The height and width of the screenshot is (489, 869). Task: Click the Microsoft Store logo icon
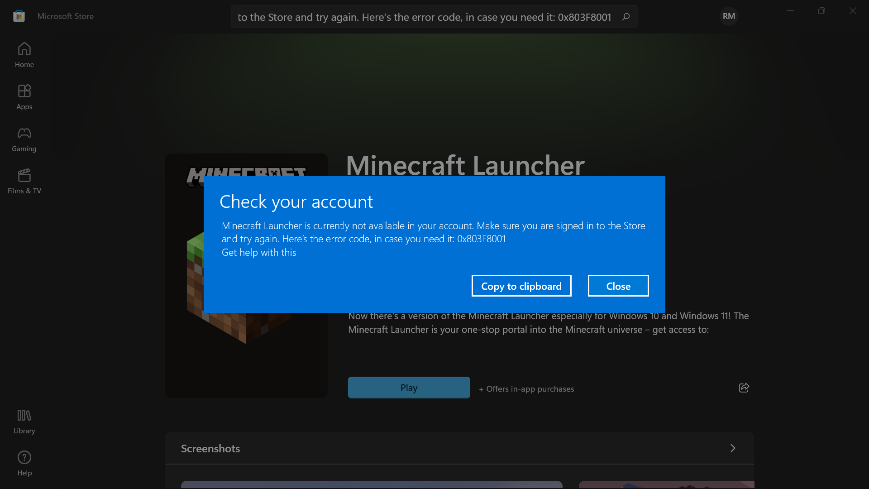coord(19,16)
